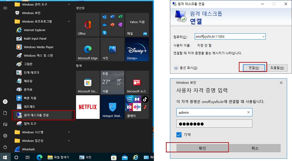This screenshot has height=161, width=292.
Task: Collapse the Windows 보조프로그램 folder
Action: (x=69, y=21)
